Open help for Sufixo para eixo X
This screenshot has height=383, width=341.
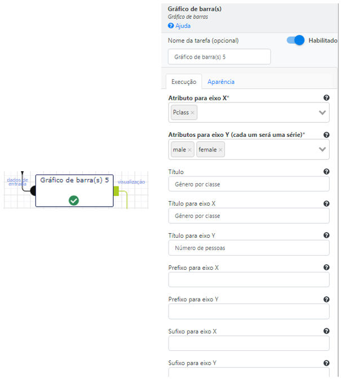[326, 331]
